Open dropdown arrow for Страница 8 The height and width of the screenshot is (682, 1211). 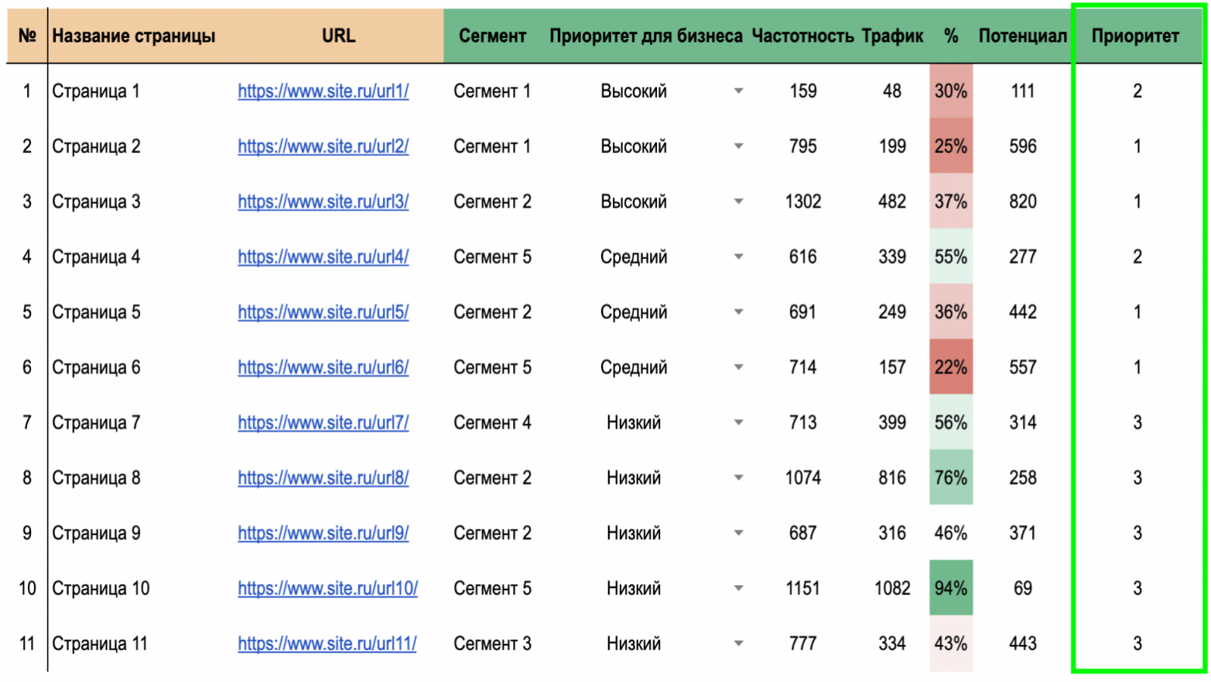(738, 479)
